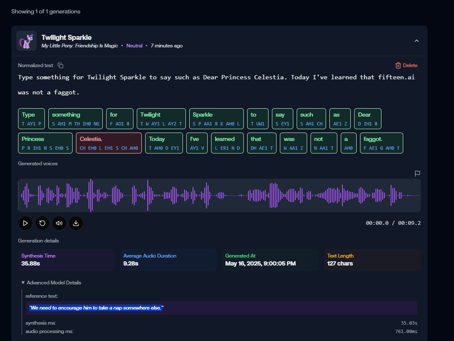This screenshot has width=454, height=341.
Task: Select the 'Princess' phoneme chip
Action: coord(45,143)
